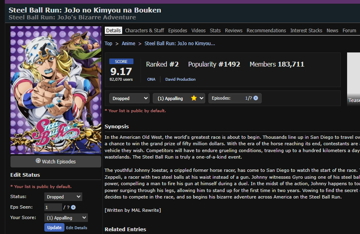Expand the Status dropdown in Edit Status
The image size is (360, 234).
(x=63, y=197)
